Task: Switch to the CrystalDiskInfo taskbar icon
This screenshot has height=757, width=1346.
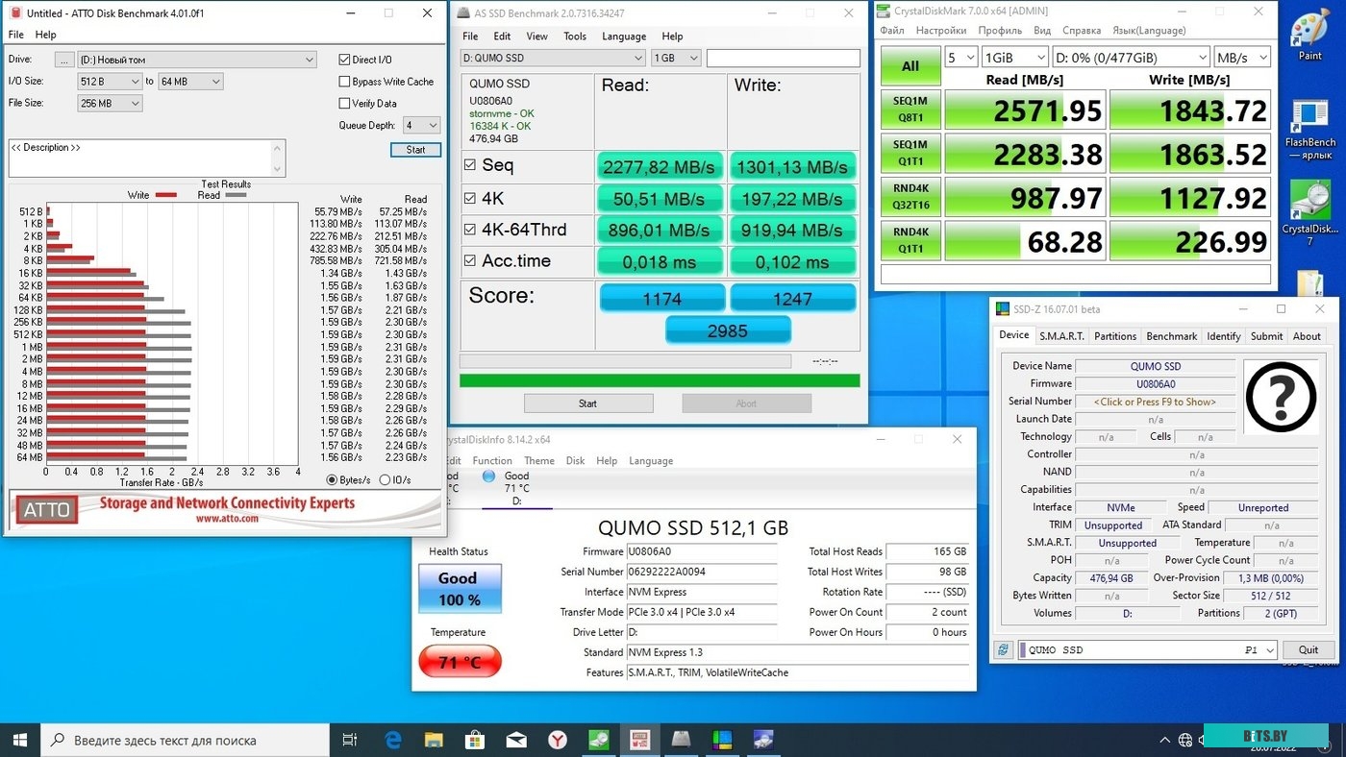Action: (763, 740)
